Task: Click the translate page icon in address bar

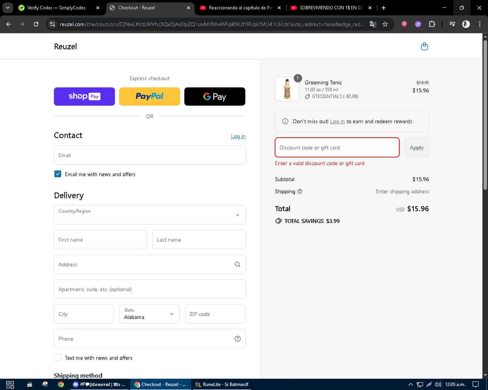Action: (373, 24)
